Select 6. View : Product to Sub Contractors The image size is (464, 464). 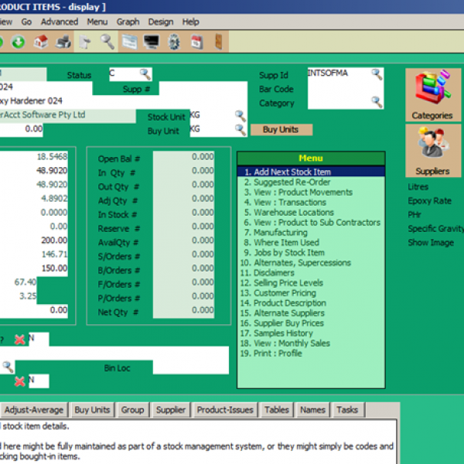coord(311,222)
